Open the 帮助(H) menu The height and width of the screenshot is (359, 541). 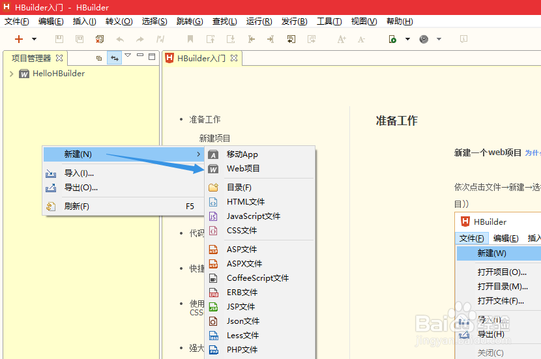[400, 22]
